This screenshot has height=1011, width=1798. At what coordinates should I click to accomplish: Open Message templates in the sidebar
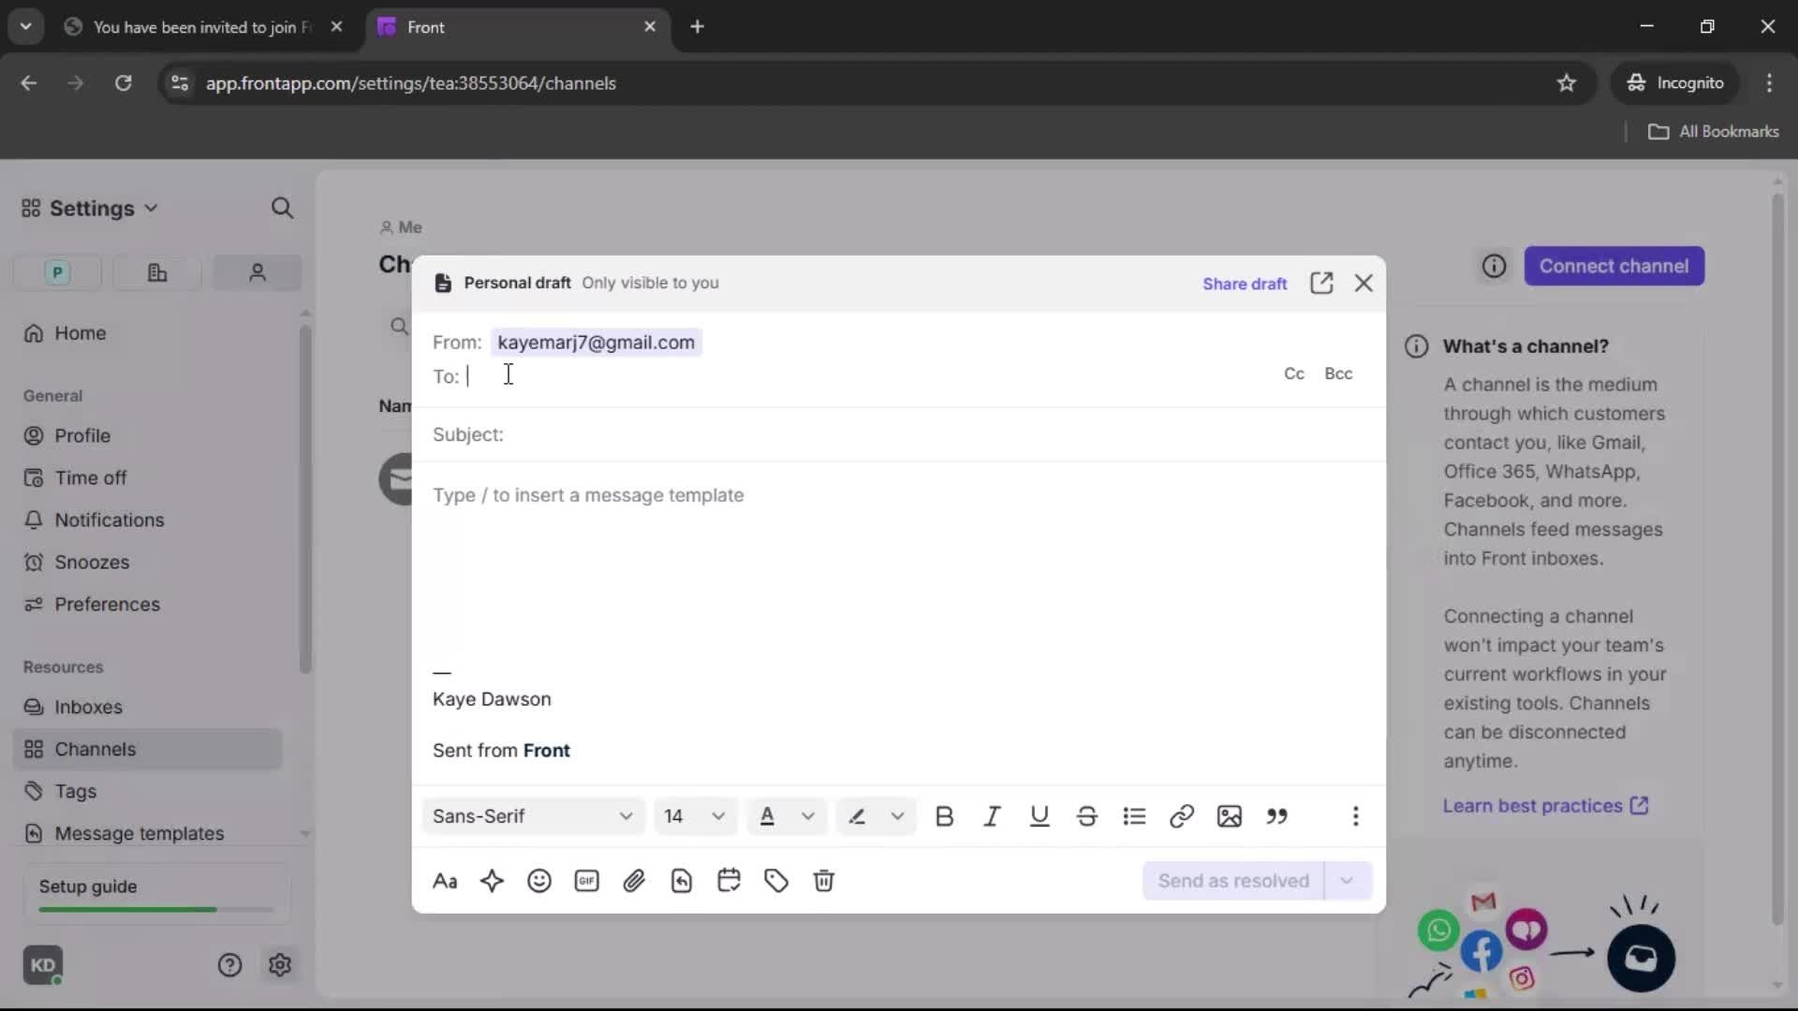(139, 833)
